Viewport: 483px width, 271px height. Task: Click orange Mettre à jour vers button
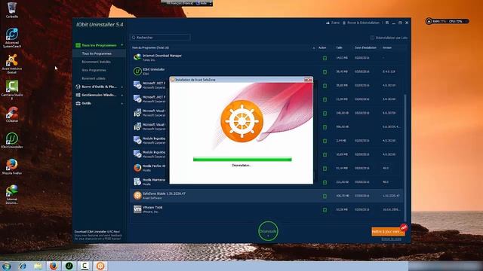[388, 231]
